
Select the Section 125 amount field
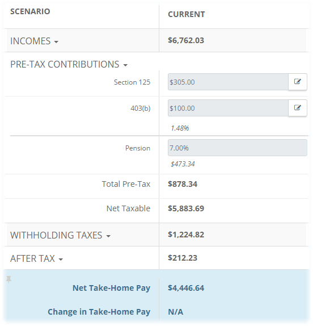[228, 82]
